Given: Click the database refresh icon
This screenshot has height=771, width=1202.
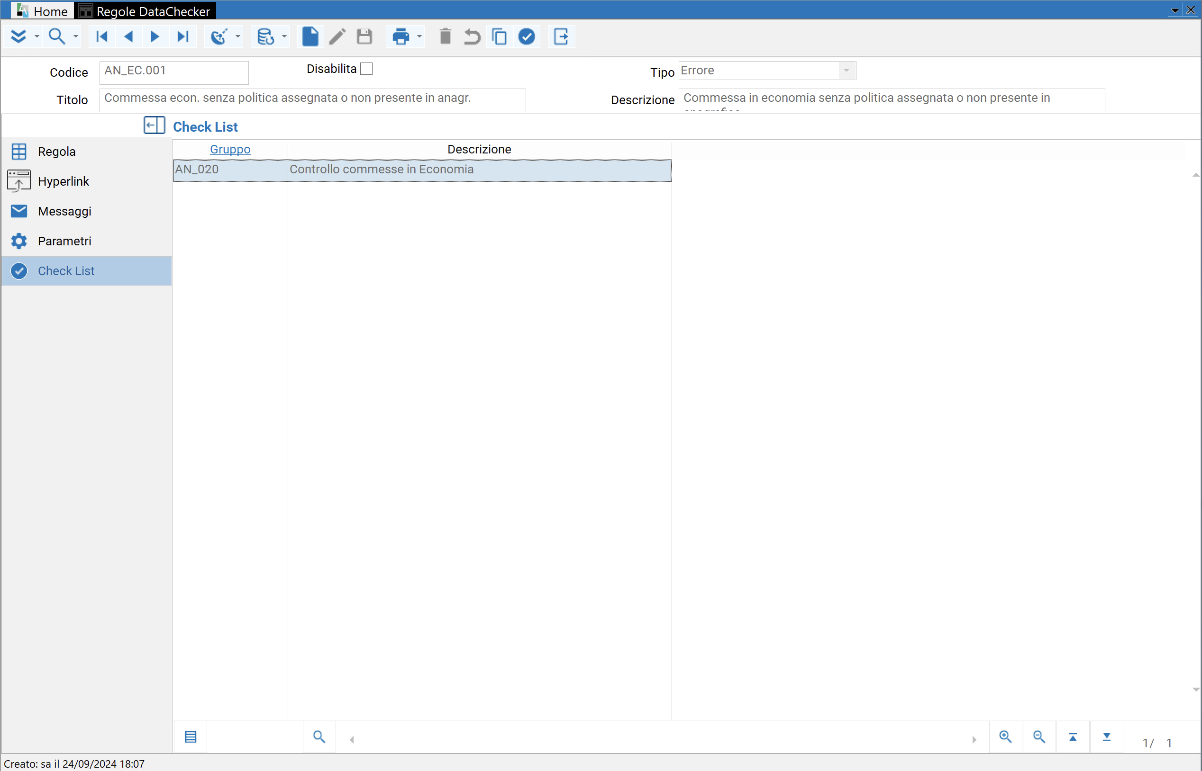Looking at the screenshot, I should [265, 36].
